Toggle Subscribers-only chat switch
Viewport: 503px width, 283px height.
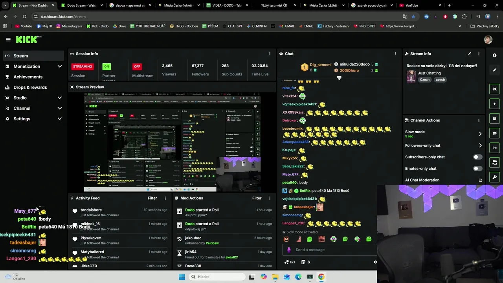477,157
